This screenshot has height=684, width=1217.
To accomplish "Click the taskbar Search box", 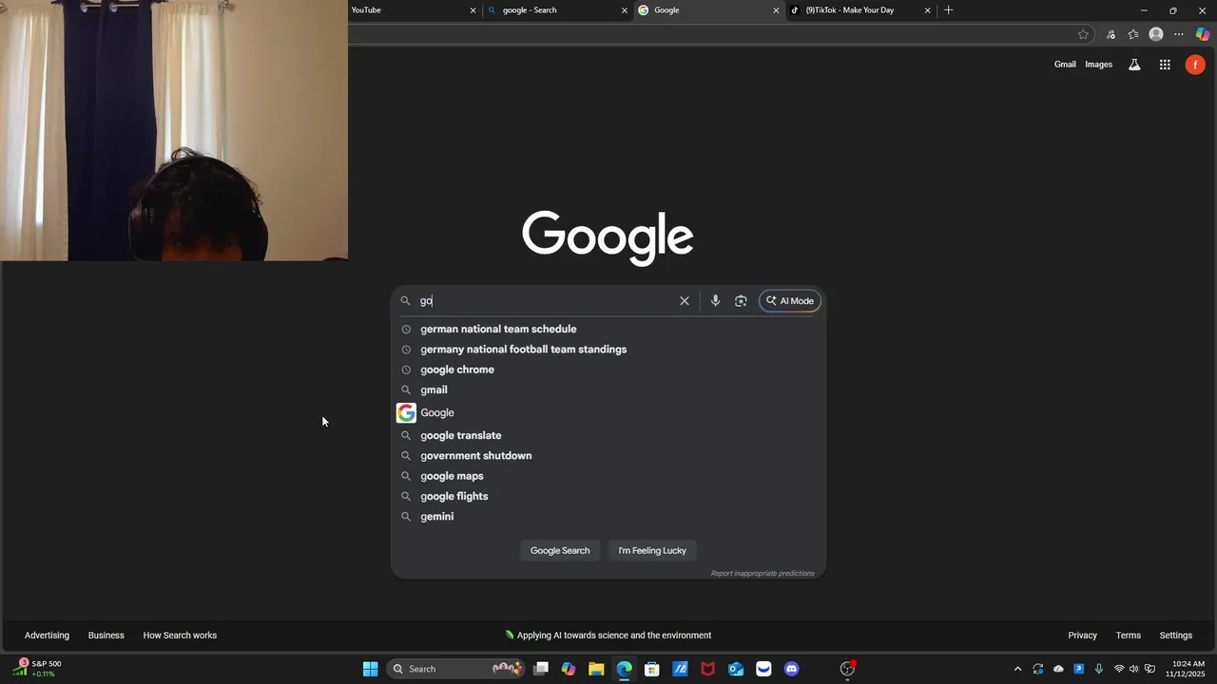I will [x=457, y=669].
